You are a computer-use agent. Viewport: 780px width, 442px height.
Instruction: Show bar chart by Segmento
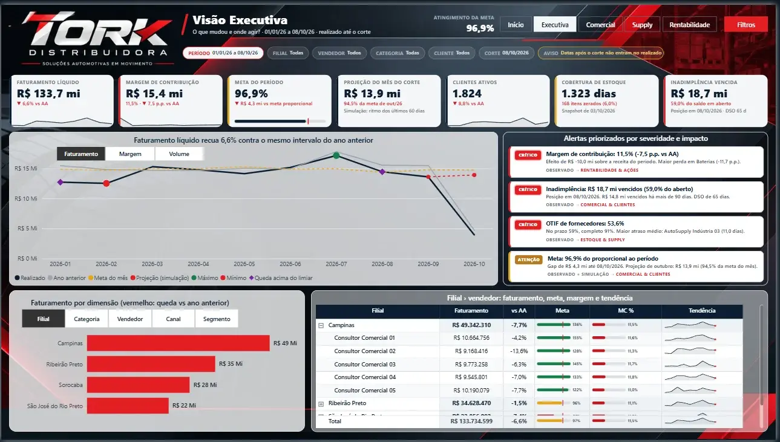217,319
